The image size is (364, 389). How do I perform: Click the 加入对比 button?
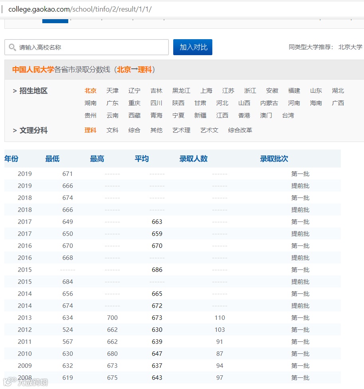click(x=193, y=47)
